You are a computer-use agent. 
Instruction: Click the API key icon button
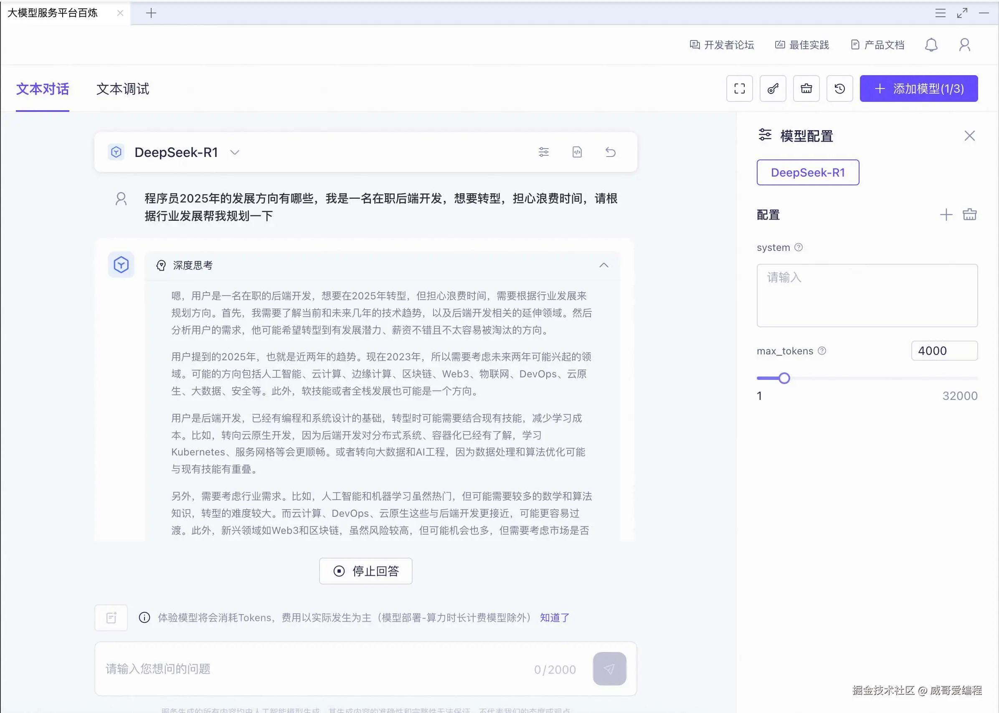tap(773, 88)
